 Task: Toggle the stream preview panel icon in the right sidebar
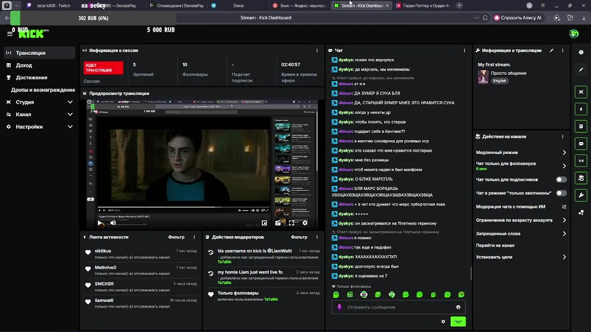click(x=581, y=92)
